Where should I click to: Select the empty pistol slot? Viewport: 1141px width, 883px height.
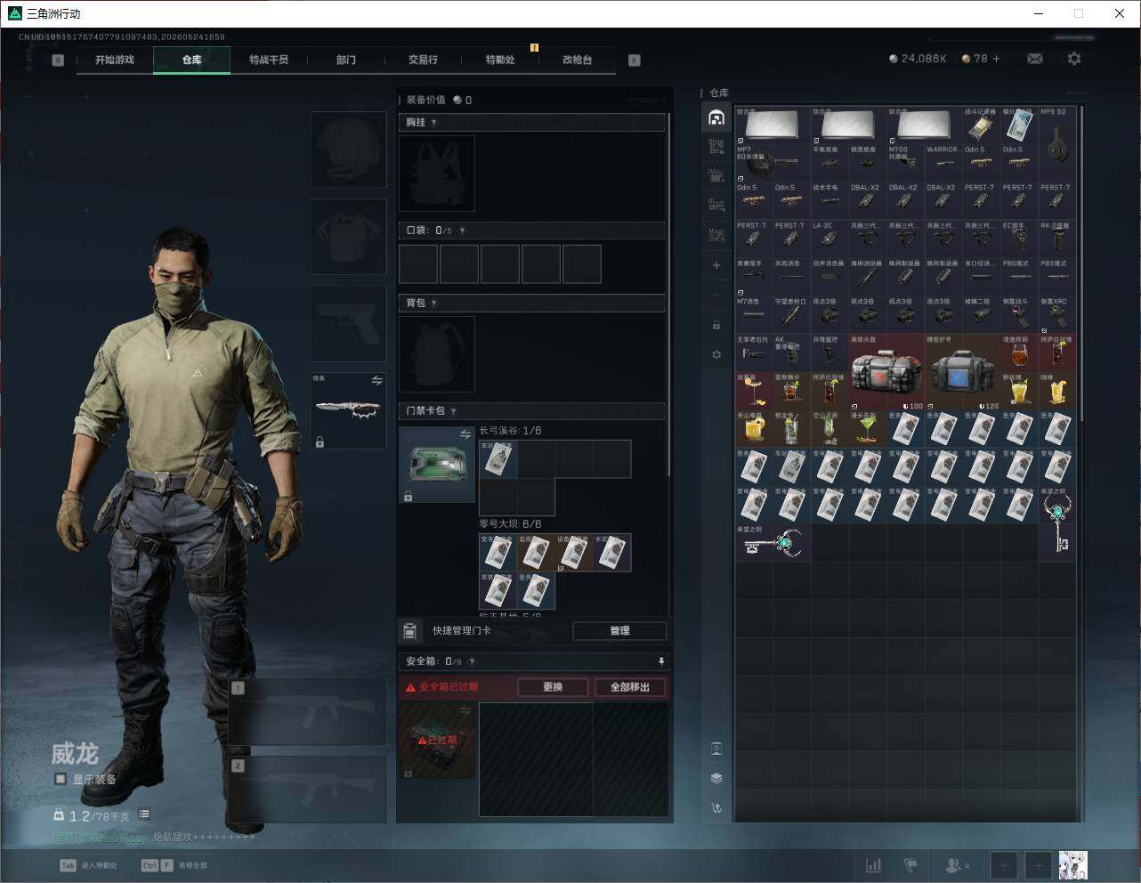(x=348, y=324)
